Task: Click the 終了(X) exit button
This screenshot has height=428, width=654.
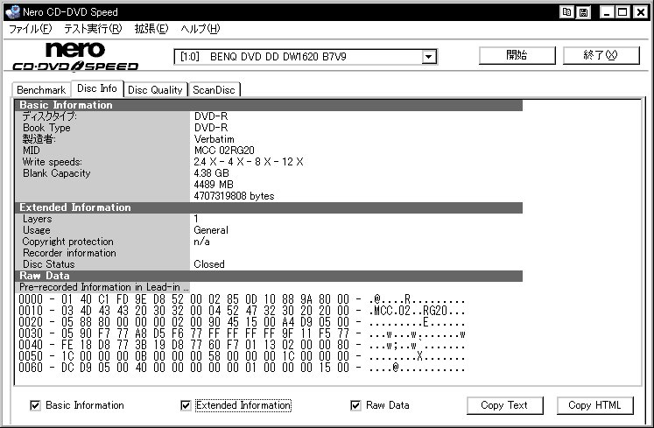Action: tap(601, 55)
